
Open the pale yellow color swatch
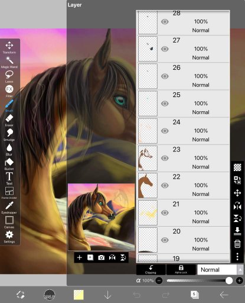coord(79,295)
